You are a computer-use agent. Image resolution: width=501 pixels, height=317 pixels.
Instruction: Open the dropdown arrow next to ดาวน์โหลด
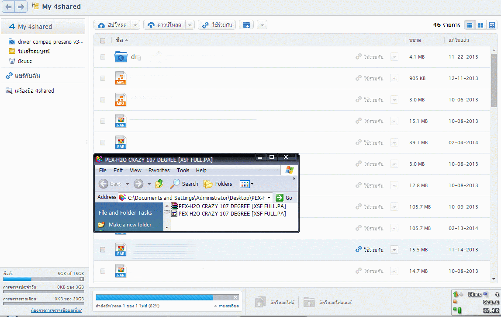pos(190,25)
